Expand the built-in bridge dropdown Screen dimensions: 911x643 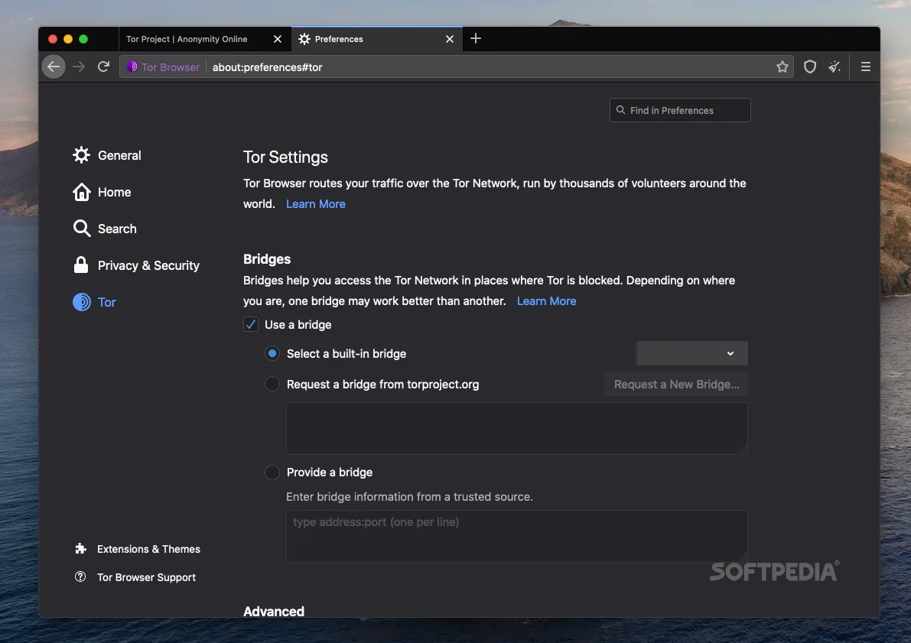(691, 353)
